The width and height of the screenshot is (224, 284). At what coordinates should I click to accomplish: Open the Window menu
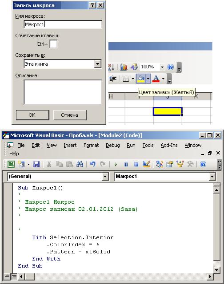(x=193, y=145)
